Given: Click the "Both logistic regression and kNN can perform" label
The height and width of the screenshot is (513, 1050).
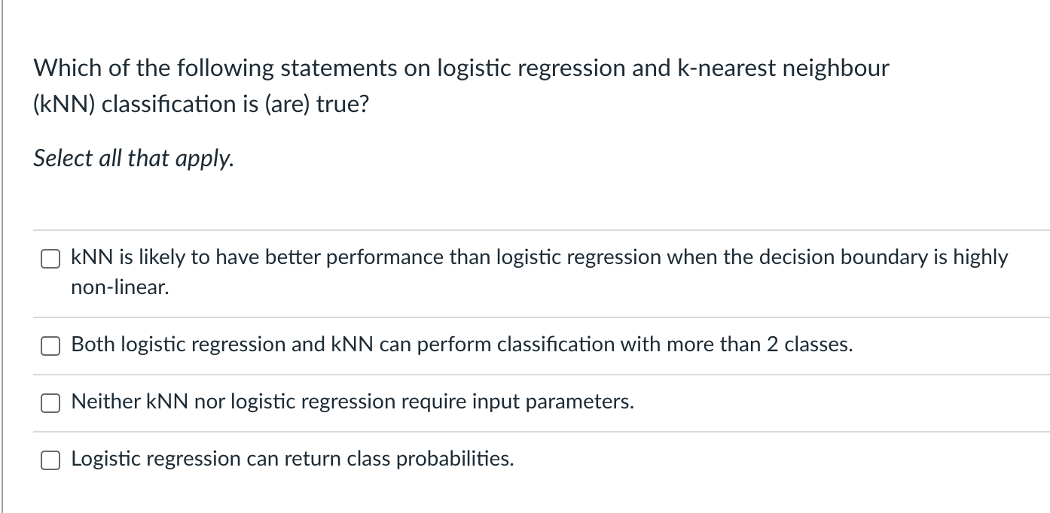Looking at the screenshot, I should [x=462, y=345].
